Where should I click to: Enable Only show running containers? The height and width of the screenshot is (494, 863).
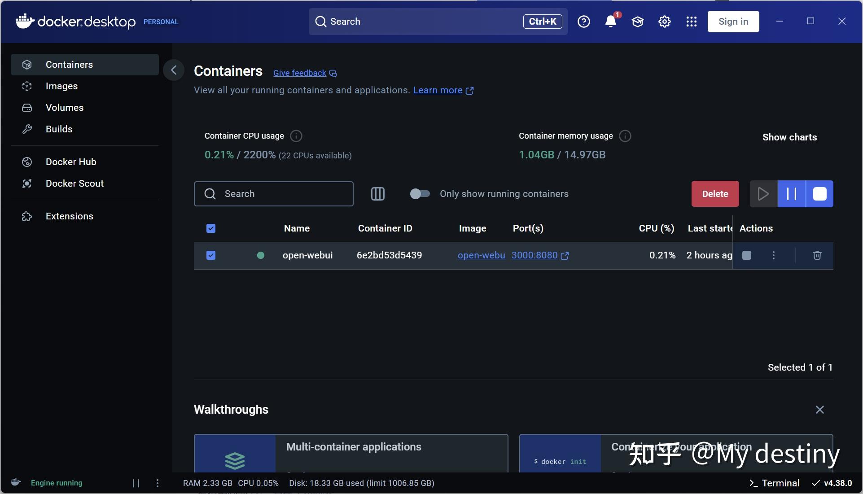pos(419,194)
